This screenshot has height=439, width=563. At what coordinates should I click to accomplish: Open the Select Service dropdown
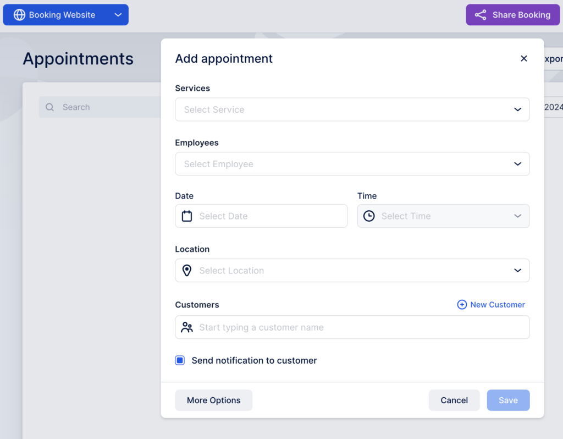[352, 109]
